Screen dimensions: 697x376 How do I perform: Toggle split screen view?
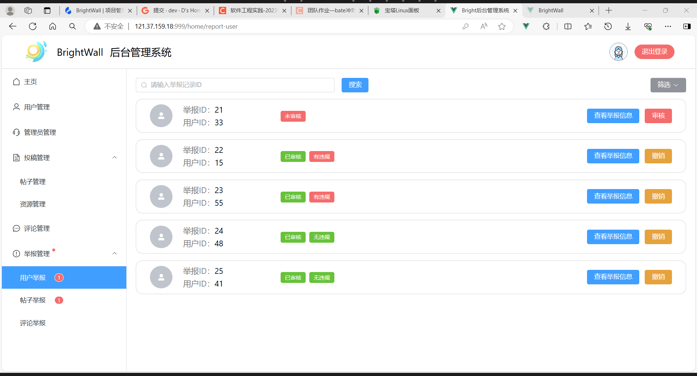[x=568, y=26]
